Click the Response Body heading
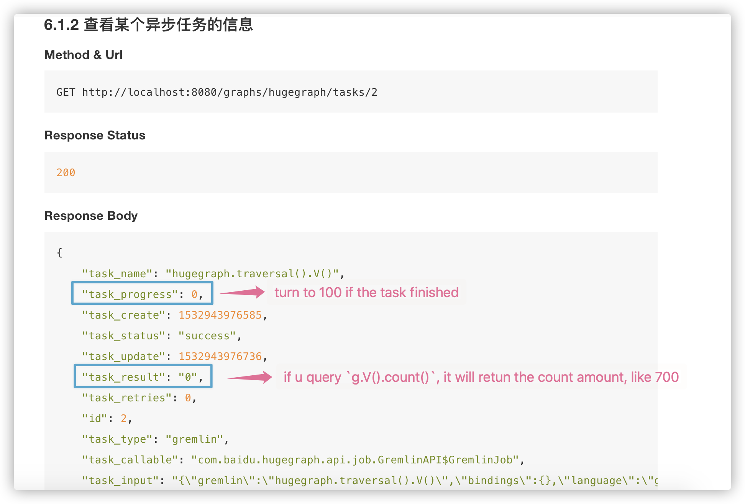 coord(91,215)
